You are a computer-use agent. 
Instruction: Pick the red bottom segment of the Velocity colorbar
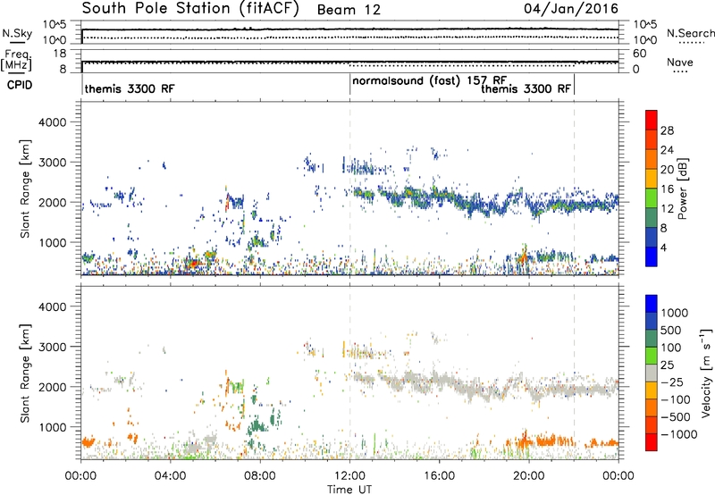pyautogui.click(x=652, y=441)
